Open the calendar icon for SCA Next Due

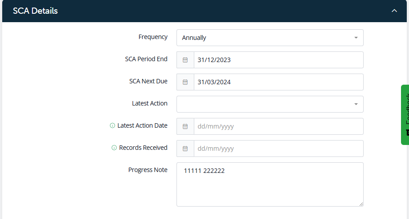point(185,82)
